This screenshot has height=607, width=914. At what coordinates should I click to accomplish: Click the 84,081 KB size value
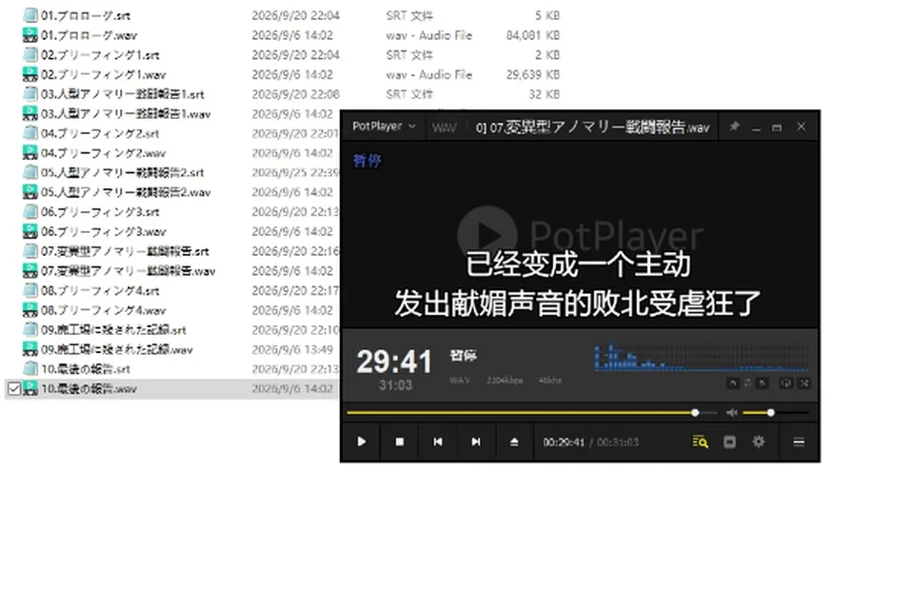point(533,35)
